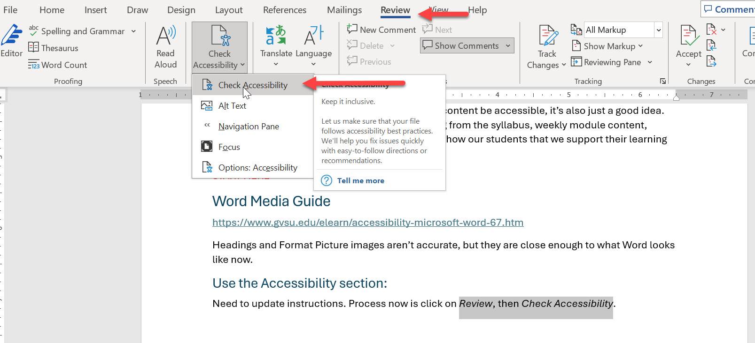Image resolution: width=755 pixels, height=343 pixels.
Task: Open Tracking group dialog launcher
Action: 662,81
